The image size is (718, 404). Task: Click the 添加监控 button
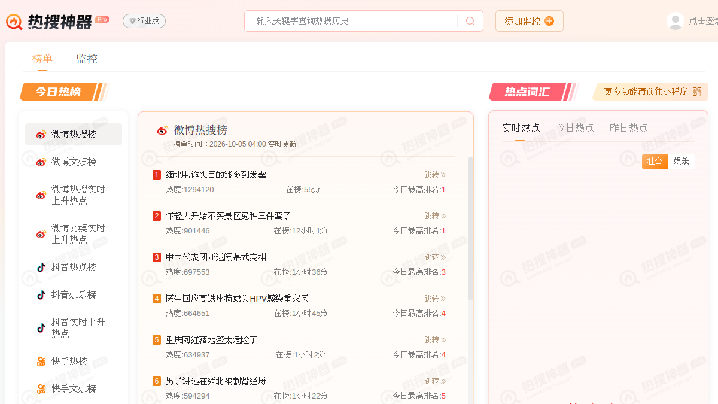pos(530,21)
